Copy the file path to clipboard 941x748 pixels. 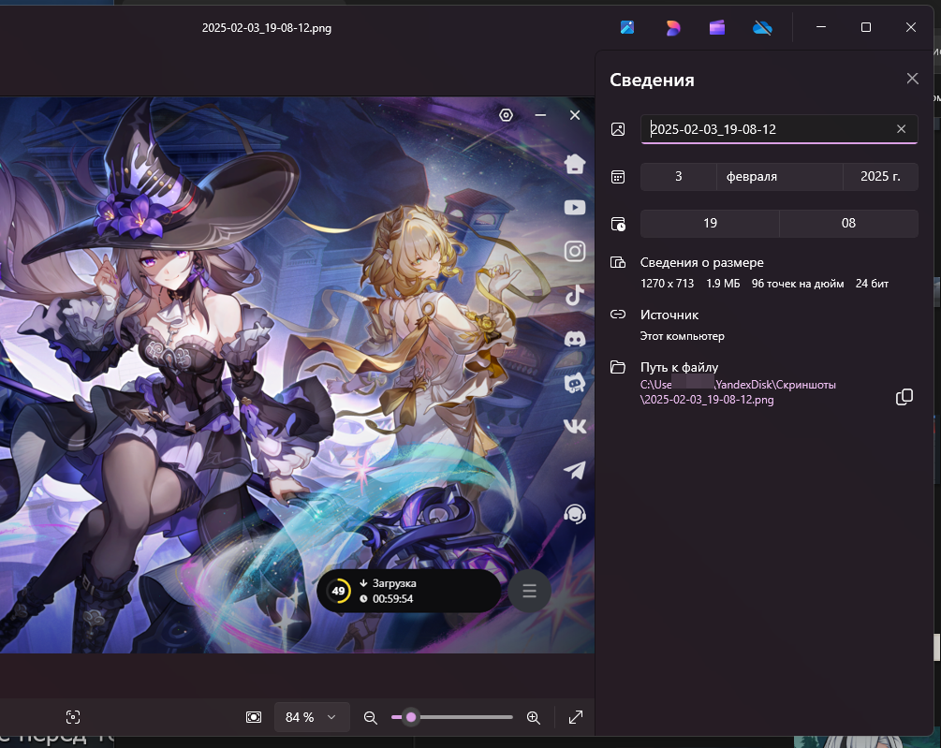(x=904, y=397)
